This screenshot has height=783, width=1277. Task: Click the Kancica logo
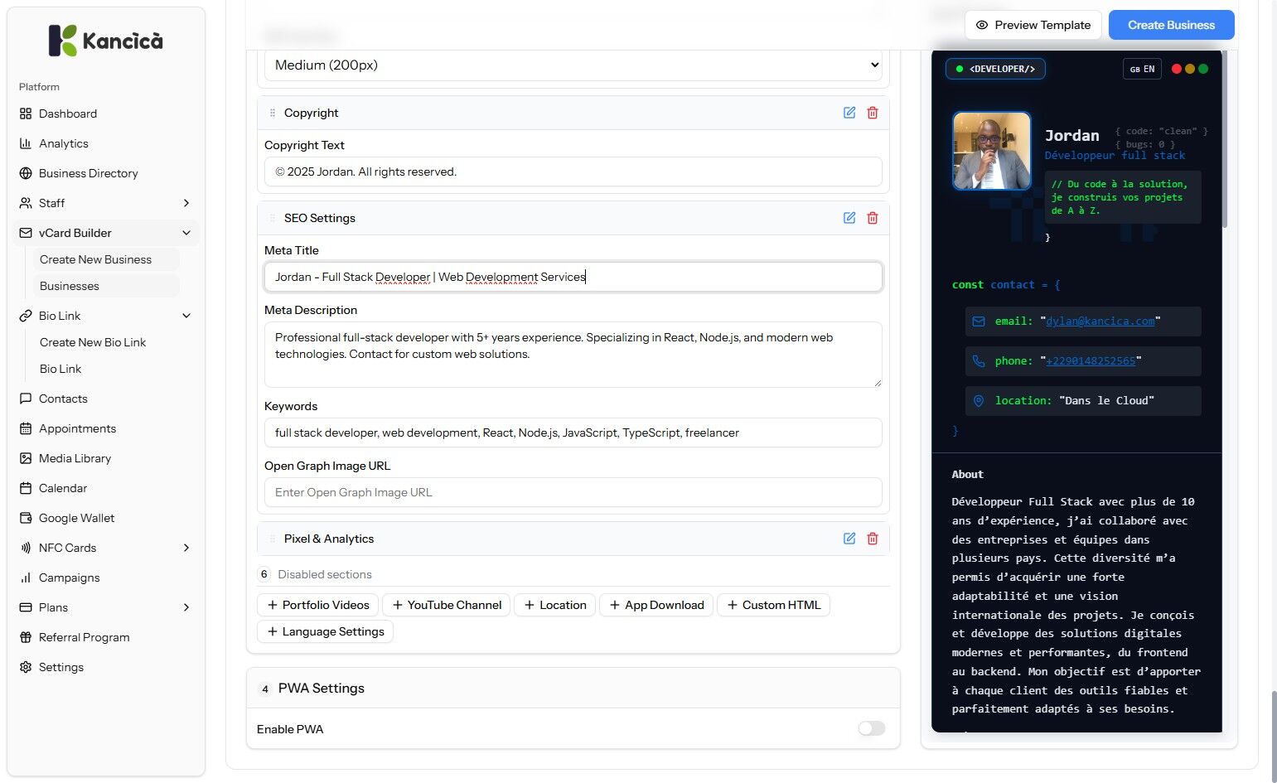[x=105, y=41]
